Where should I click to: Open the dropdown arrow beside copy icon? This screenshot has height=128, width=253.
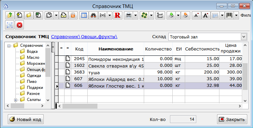click(56, 15)
